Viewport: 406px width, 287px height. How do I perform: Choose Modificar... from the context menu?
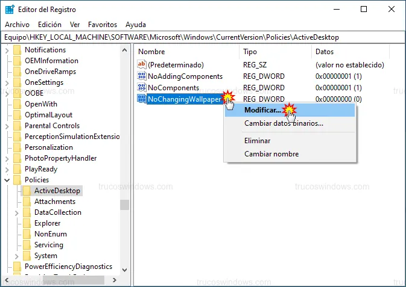pos(262,111)
